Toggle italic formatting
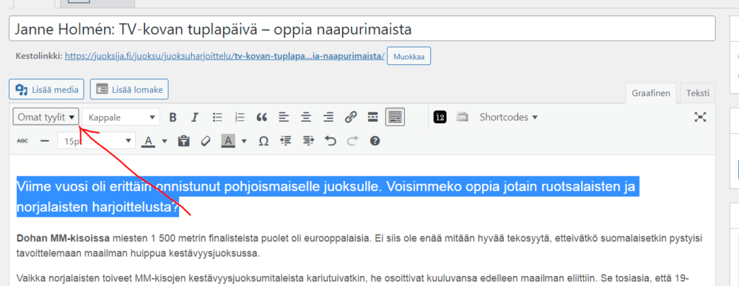The image size is (739, 286). [195, 117]
